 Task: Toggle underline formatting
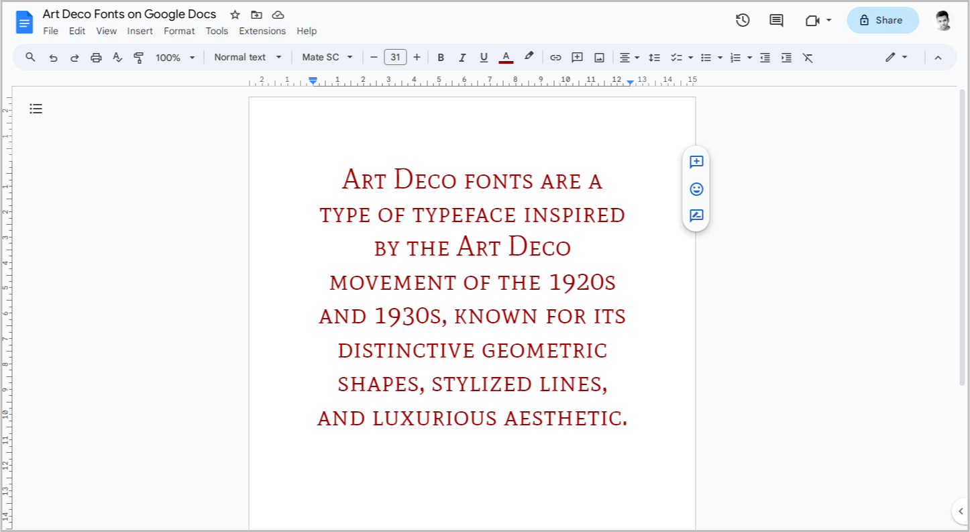coord(484,57)
